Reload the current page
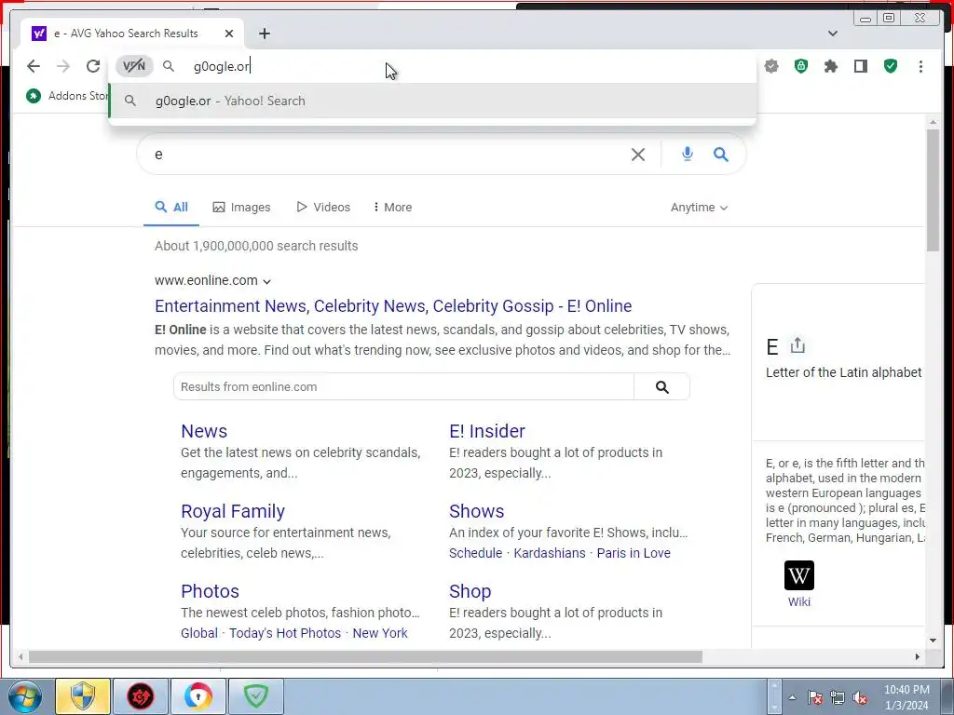This screenshot has width=954, height=715. tap(93, 66)
